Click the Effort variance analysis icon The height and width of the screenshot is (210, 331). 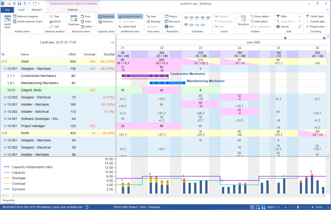click(x=55, y=21)
